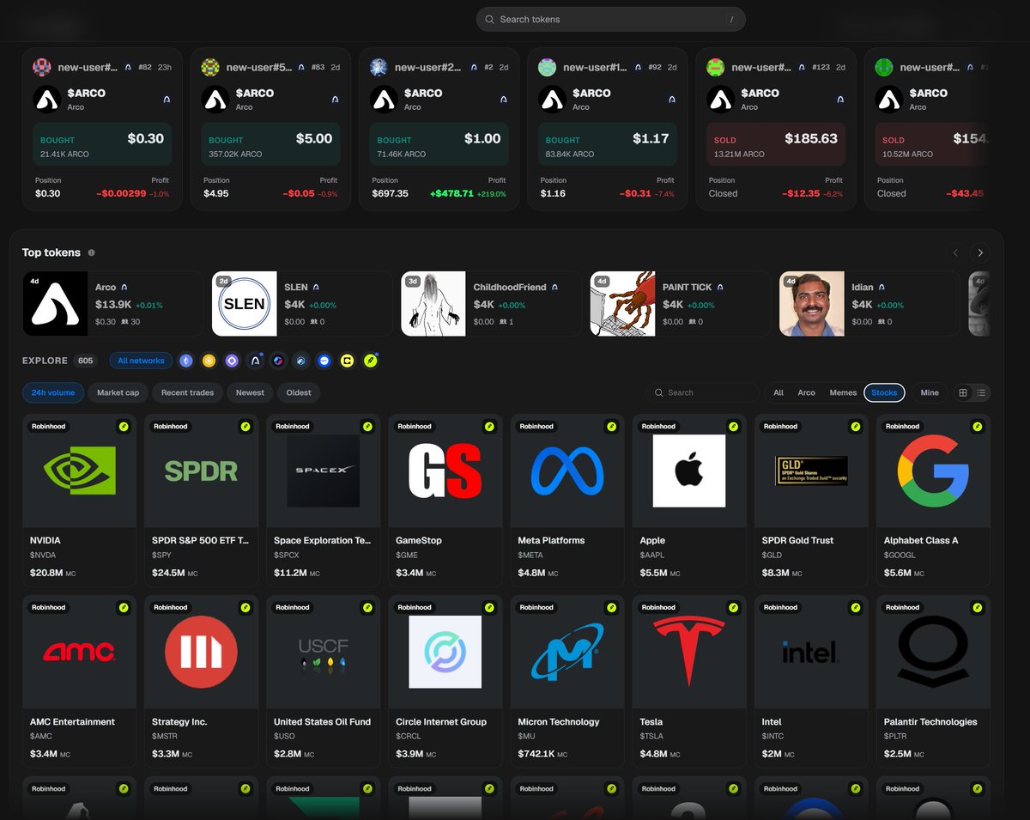Viewport: 1030px width, 820px height.
Task: Sort tokens by Oldest
Action: coord(299,392)
